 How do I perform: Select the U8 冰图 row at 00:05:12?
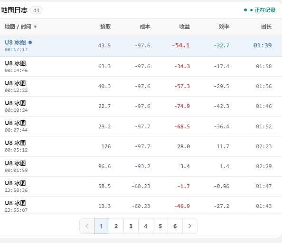pos(141,146)
